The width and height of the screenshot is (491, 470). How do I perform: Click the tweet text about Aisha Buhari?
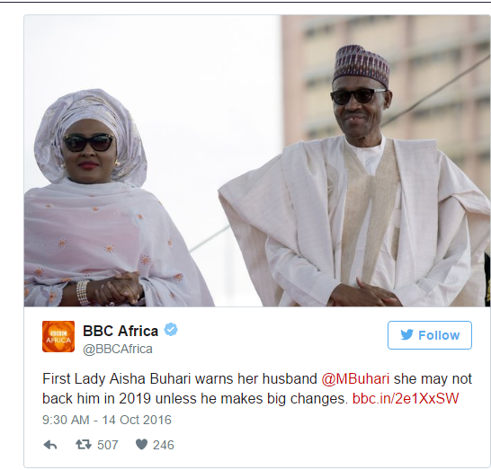coord(257,388)
